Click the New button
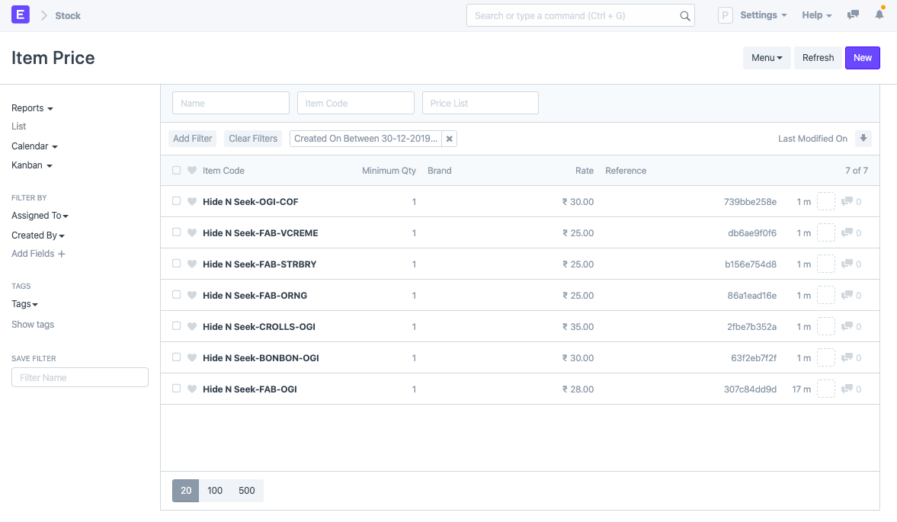Screen dimensions: 897x522 pyautogui.click(x=862, y=58)
